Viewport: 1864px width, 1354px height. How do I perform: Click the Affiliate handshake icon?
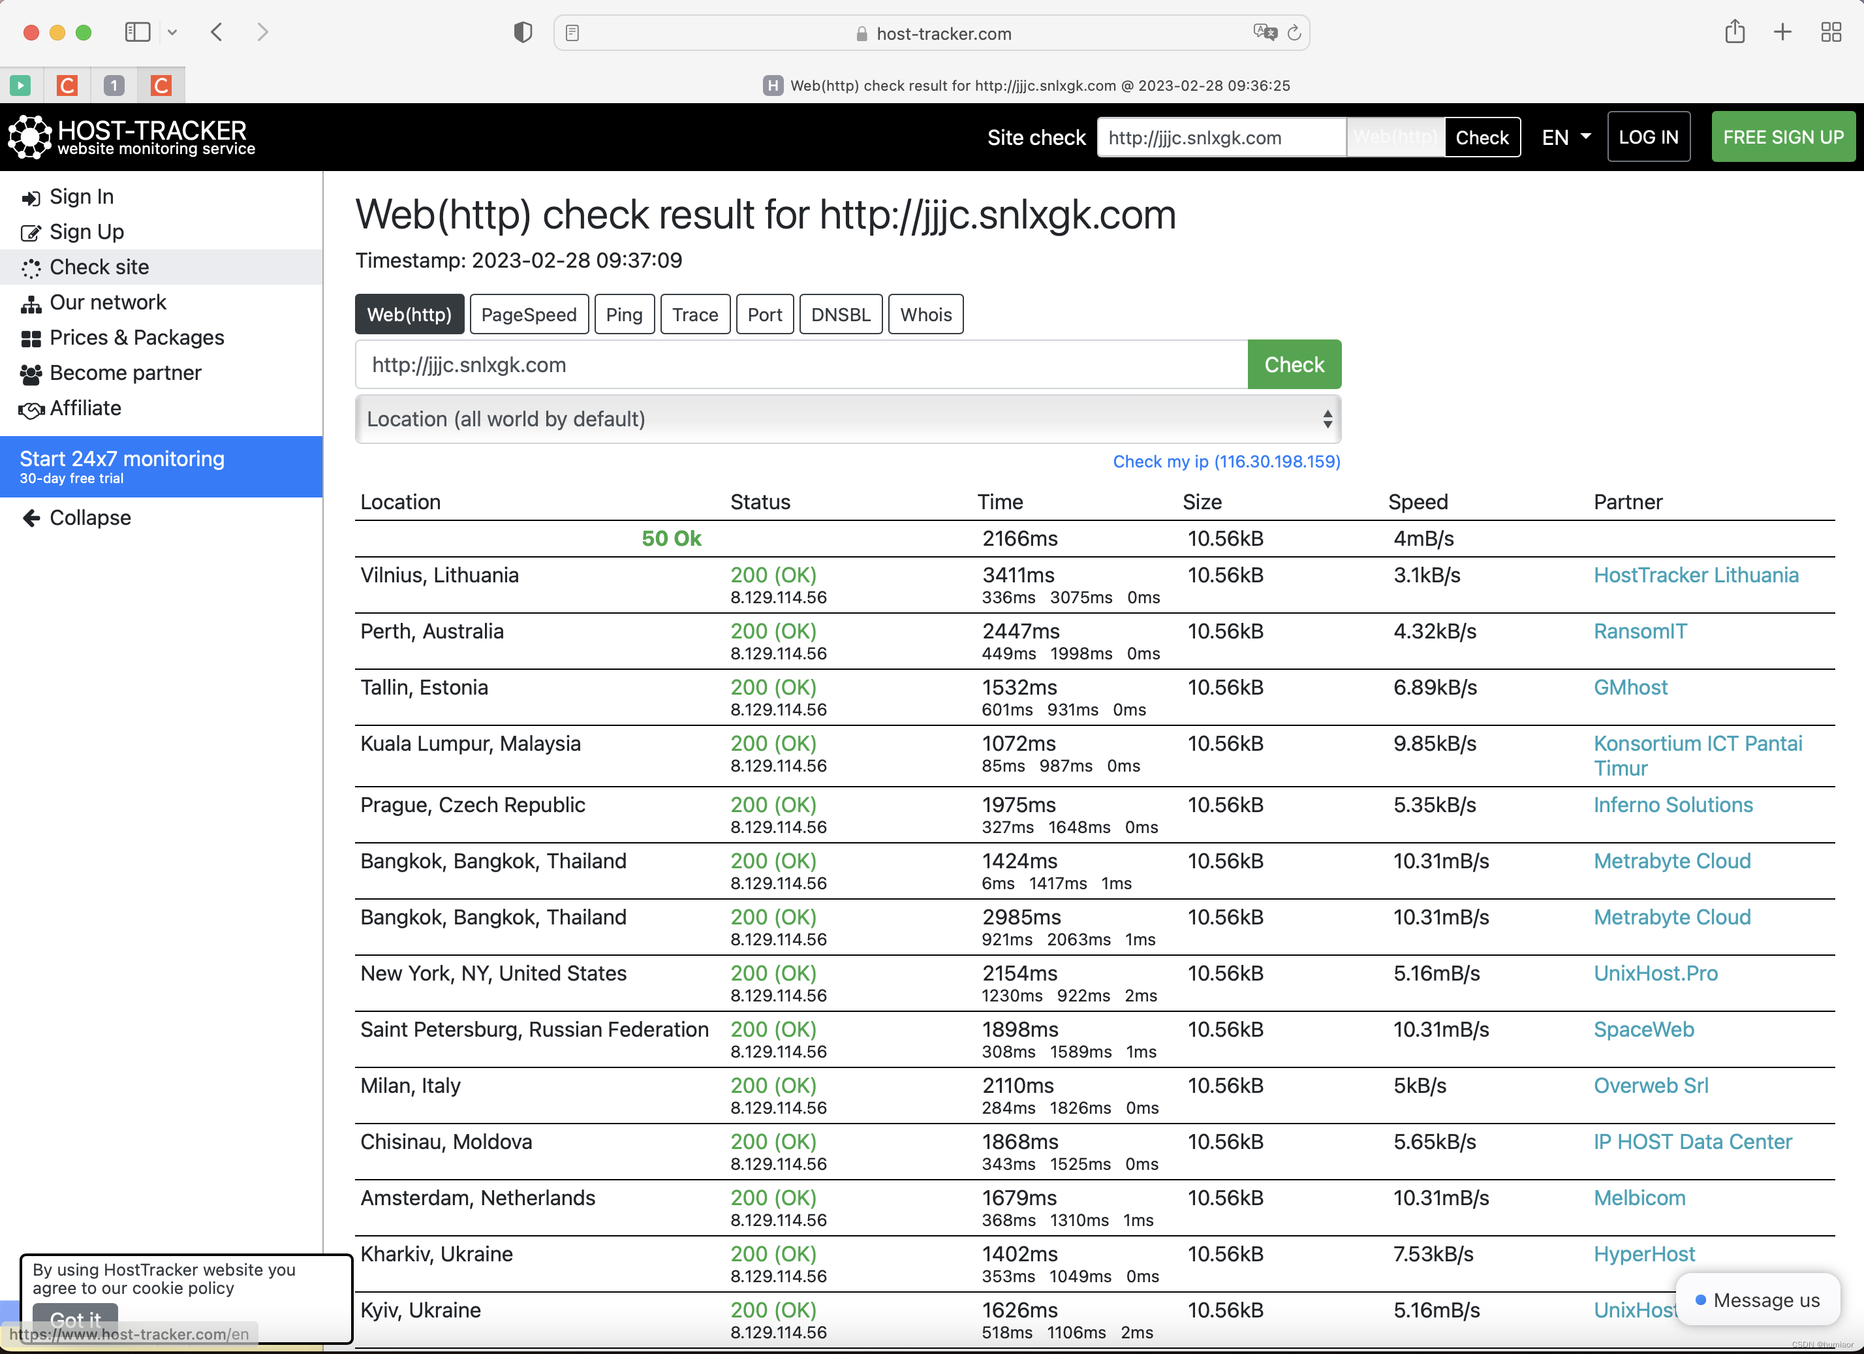point(31,409)
